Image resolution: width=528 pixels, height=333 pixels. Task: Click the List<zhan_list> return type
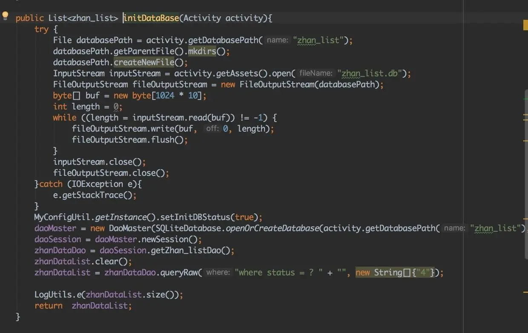pos(83,18)
